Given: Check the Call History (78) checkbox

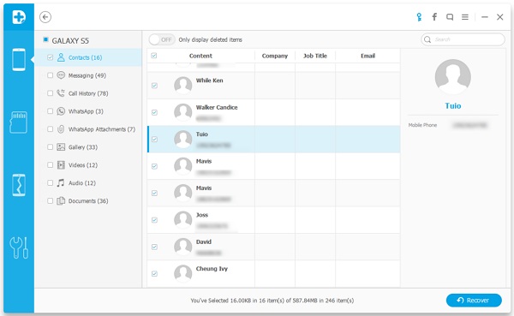Looking at the screenshot, I should [x=50, y=93].
